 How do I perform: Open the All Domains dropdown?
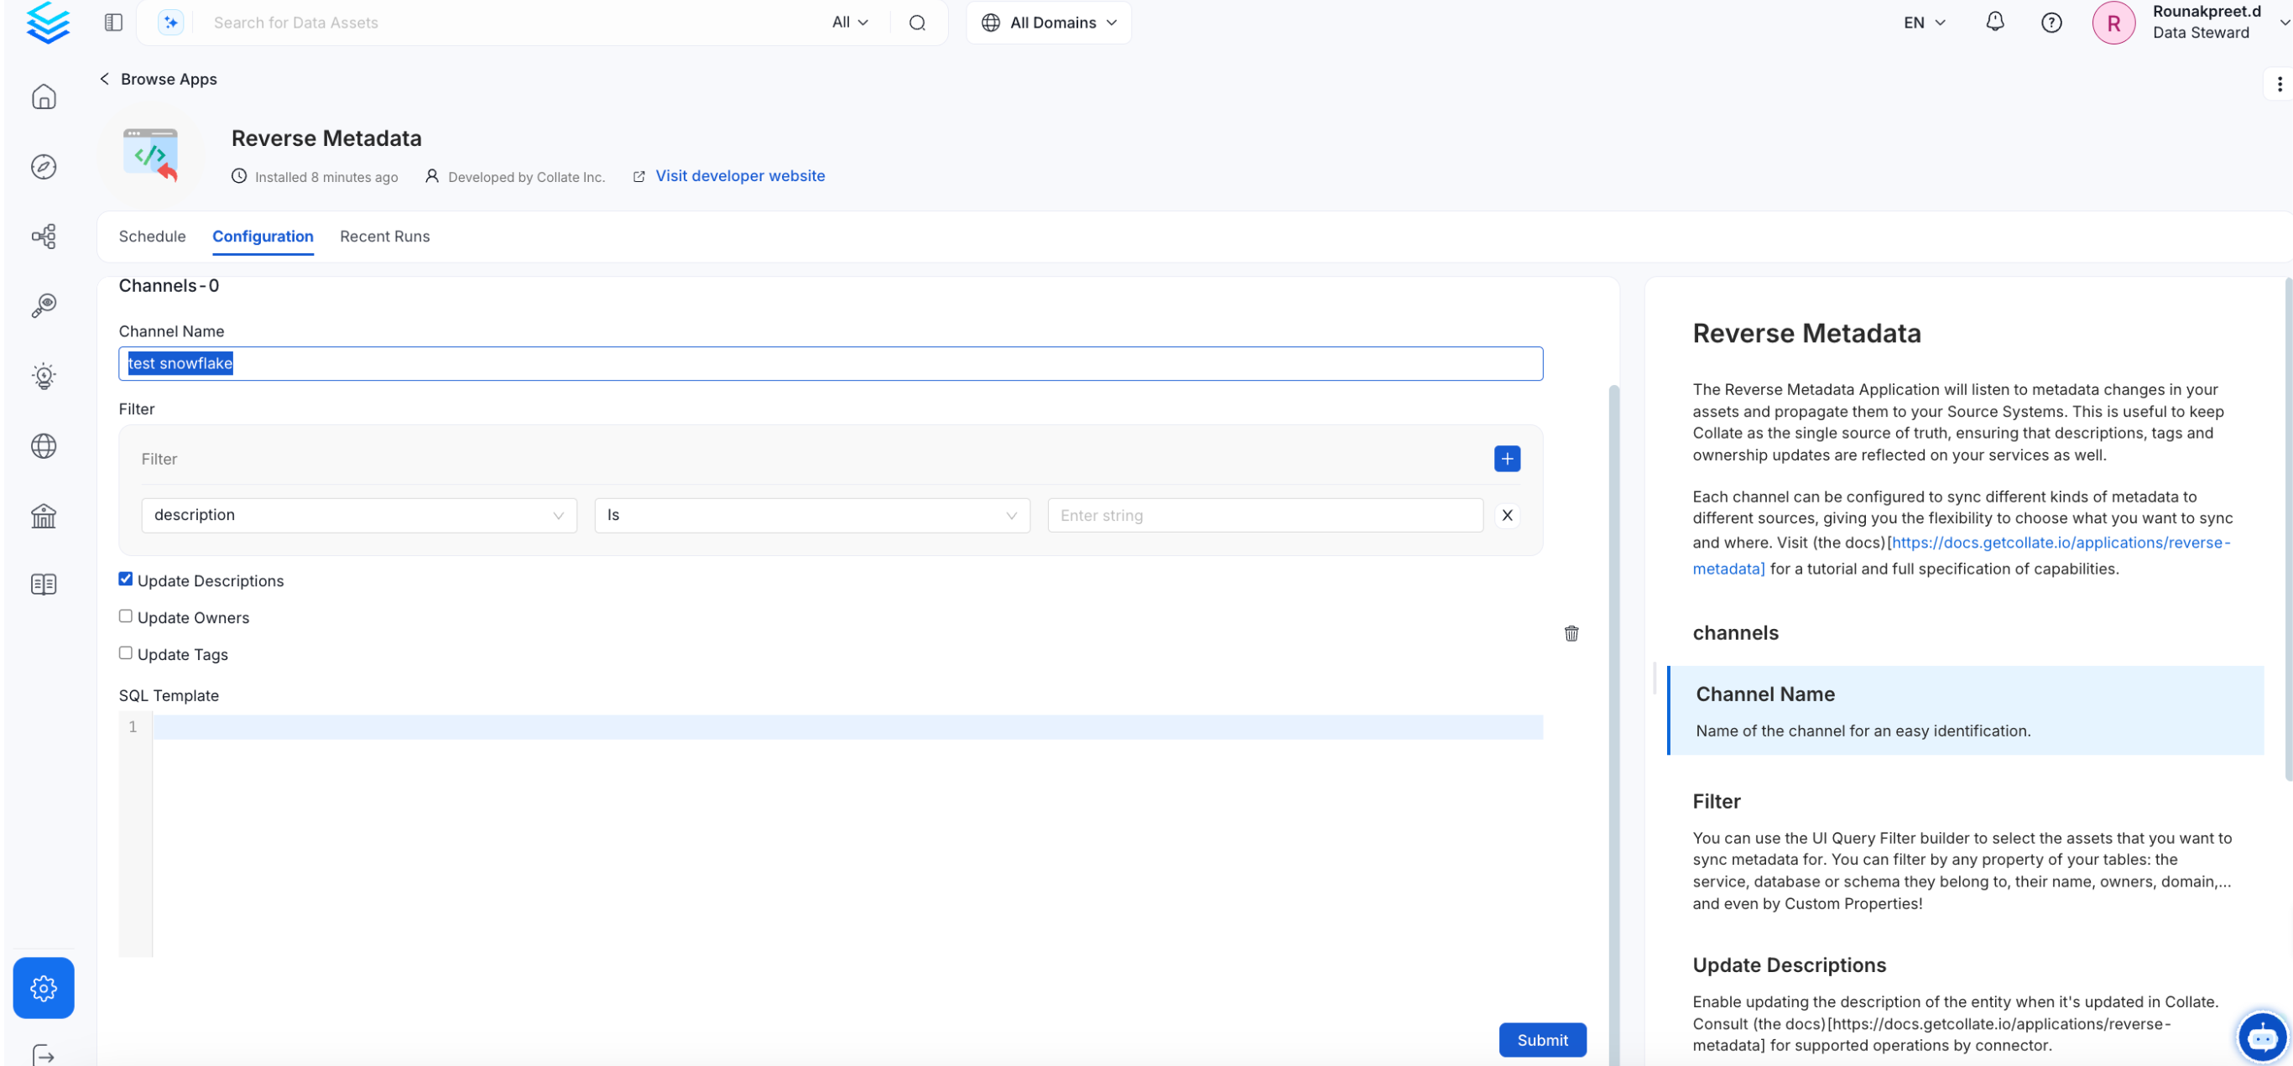pos(1048,23)
